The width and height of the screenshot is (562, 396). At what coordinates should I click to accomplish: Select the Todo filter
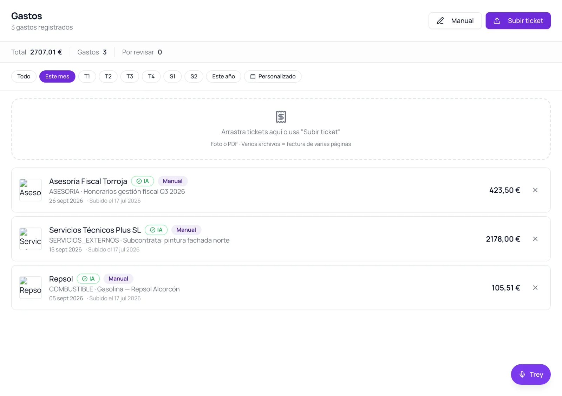click(24, 76)
